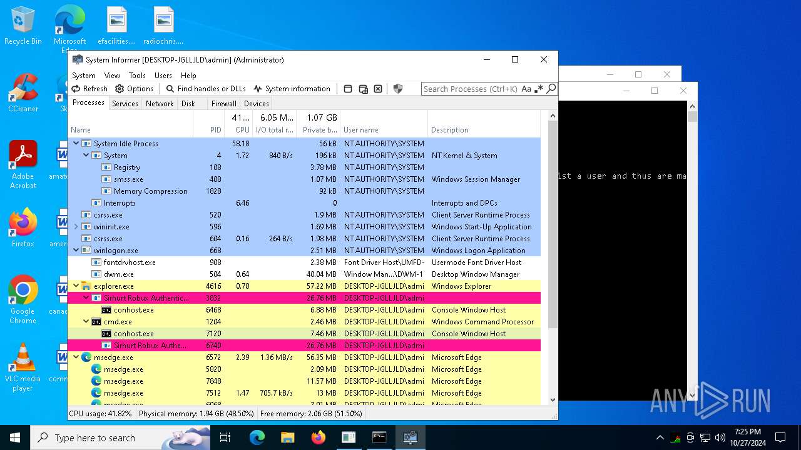This screenshot has width=801, height=450.
Task: Click the CPU usage status bar entry
Action: point(101,413)
